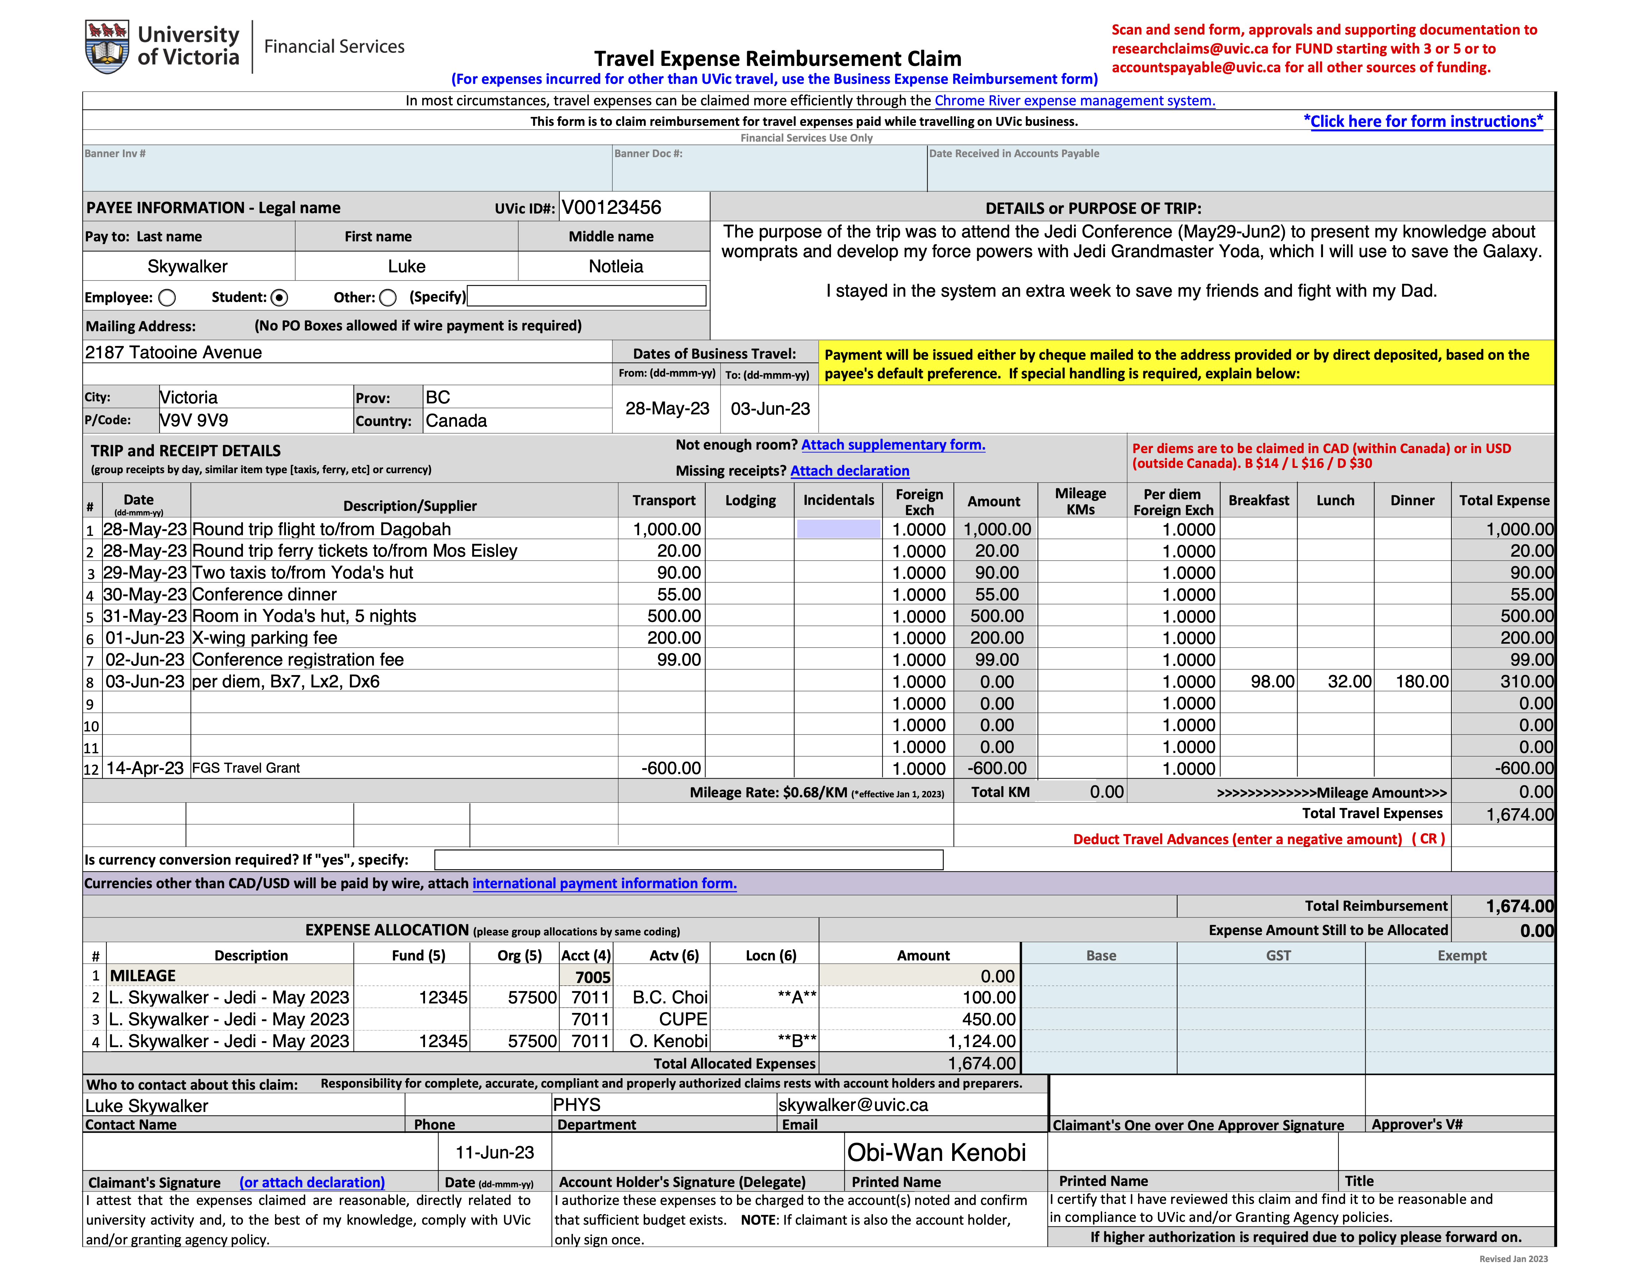Viewport: 1648px width, 1274px height.
Task: Click the Date Received in Accounts Payable field
Action: (x=1241, y=168)
